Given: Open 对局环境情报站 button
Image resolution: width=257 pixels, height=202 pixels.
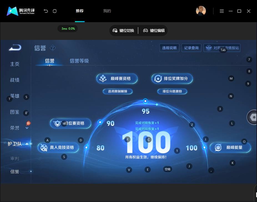Looking at the screenshot, I should click(222, 48).
